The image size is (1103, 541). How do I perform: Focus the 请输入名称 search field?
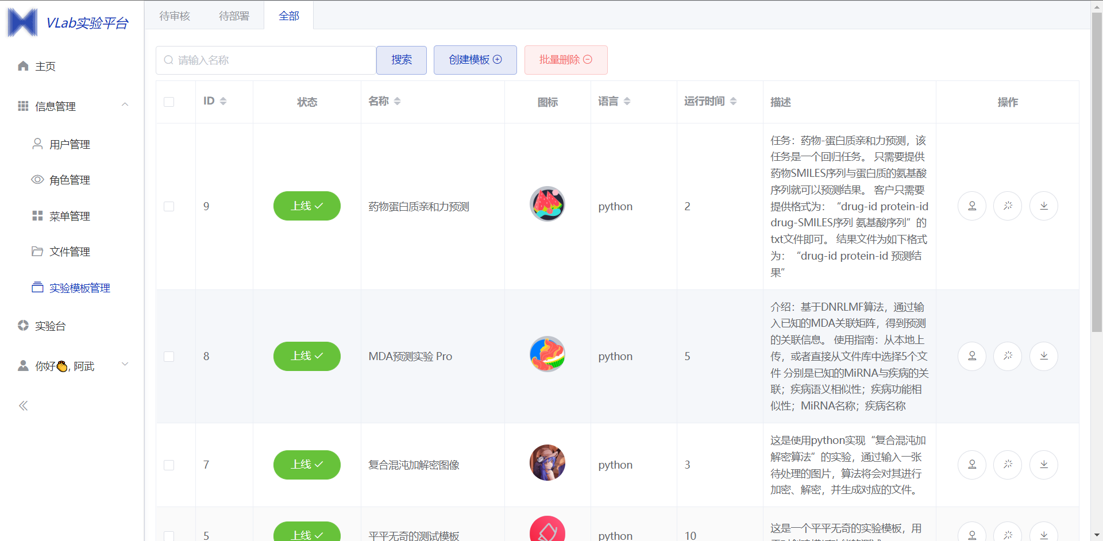point(266,60)
